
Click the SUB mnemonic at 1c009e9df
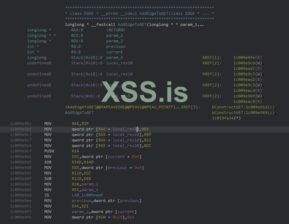coord(48,179)
